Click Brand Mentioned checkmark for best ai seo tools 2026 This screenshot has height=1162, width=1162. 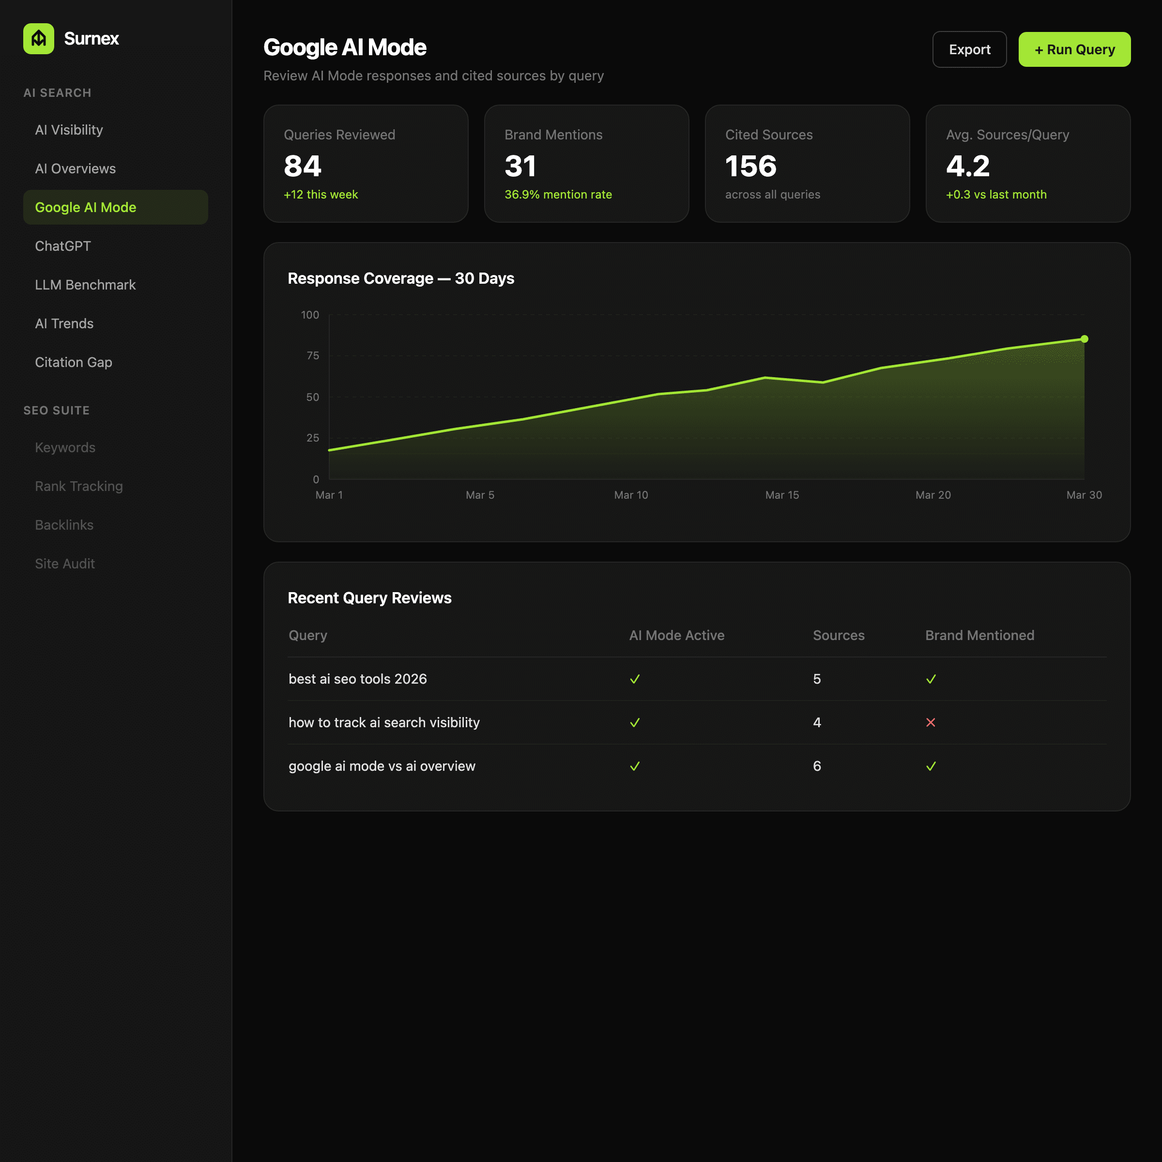click(931, 679)
